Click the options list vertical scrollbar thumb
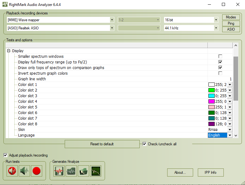245x185 pixels. coord(236,78)
